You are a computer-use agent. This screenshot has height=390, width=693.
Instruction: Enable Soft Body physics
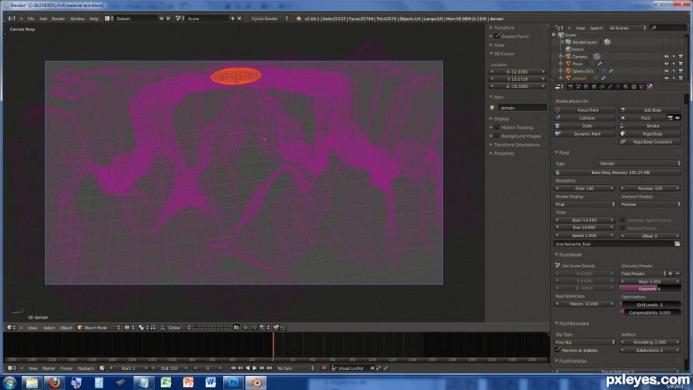point(650,110)
